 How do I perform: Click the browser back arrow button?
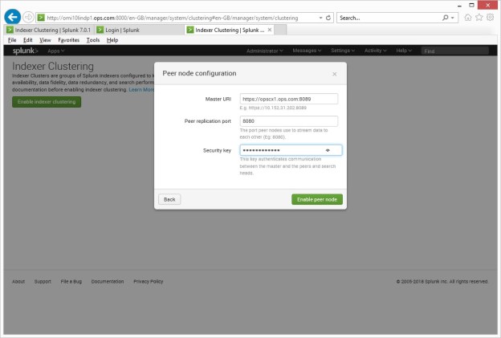tap(12, 17)
